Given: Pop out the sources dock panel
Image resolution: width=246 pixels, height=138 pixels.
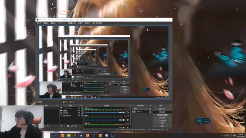Looking at the screenshot, I should pyautogui.click(x=82, y=105).
